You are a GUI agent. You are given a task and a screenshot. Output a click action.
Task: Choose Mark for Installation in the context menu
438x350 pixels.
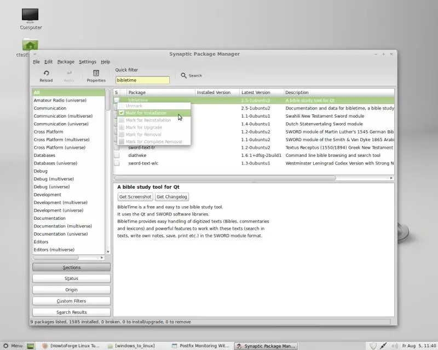(154, 113)
